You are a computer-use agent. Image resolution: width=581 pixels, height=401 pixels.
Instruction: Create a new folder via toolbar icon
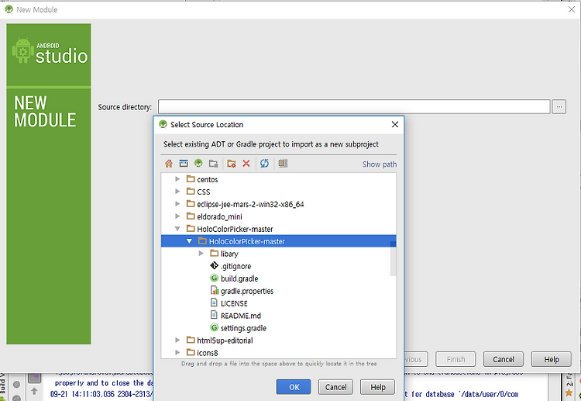click(x=232, y=164)
